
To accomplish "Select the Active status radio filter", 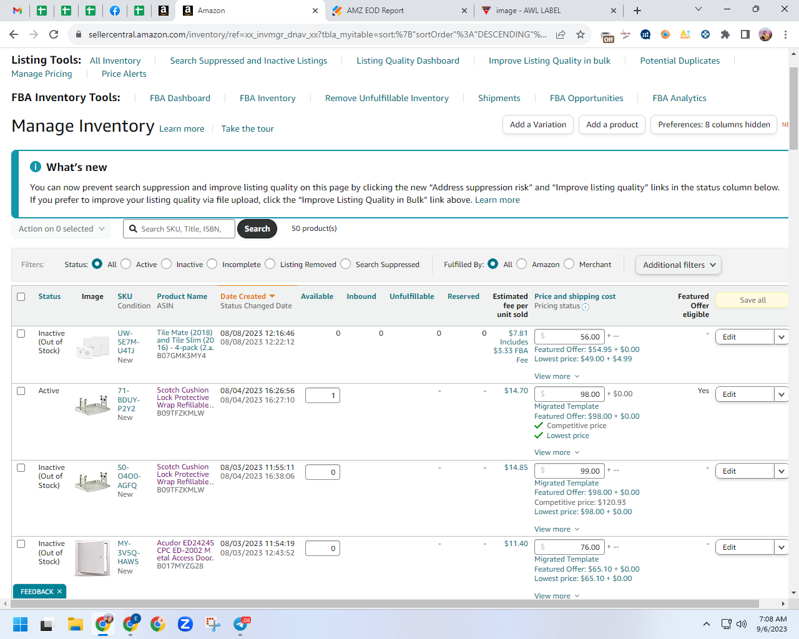I will [x=126, y=264].
